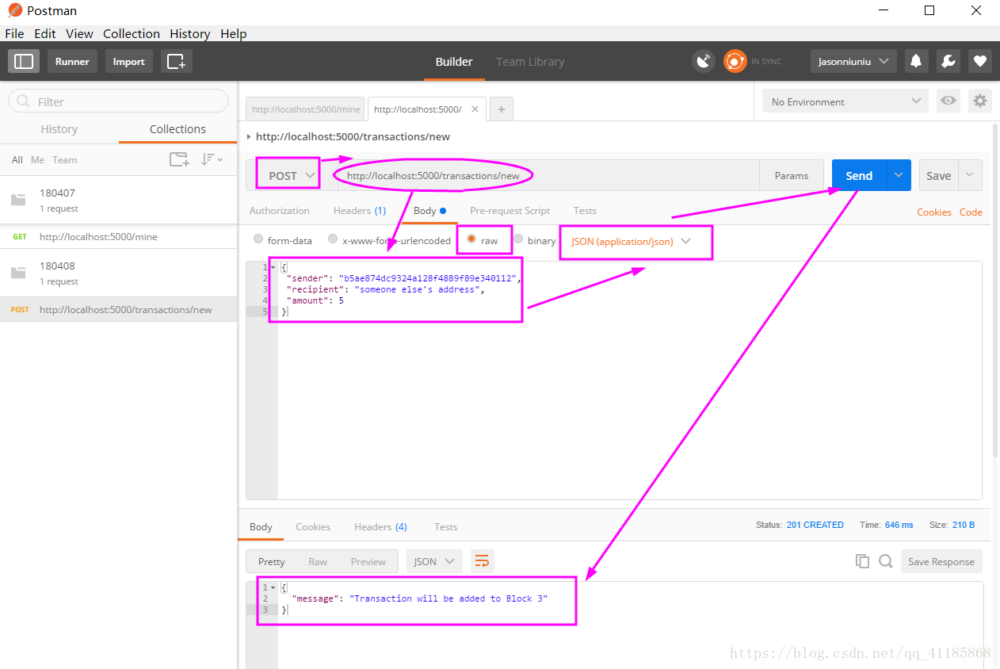Open the Cookies link

pos(934,212)
